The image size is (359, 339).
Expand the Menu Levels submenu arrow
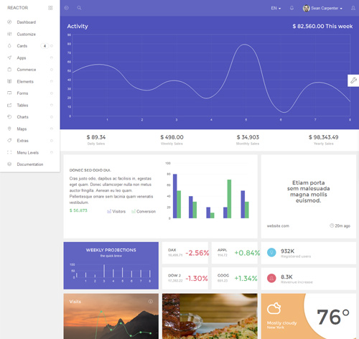click(52, 152)
